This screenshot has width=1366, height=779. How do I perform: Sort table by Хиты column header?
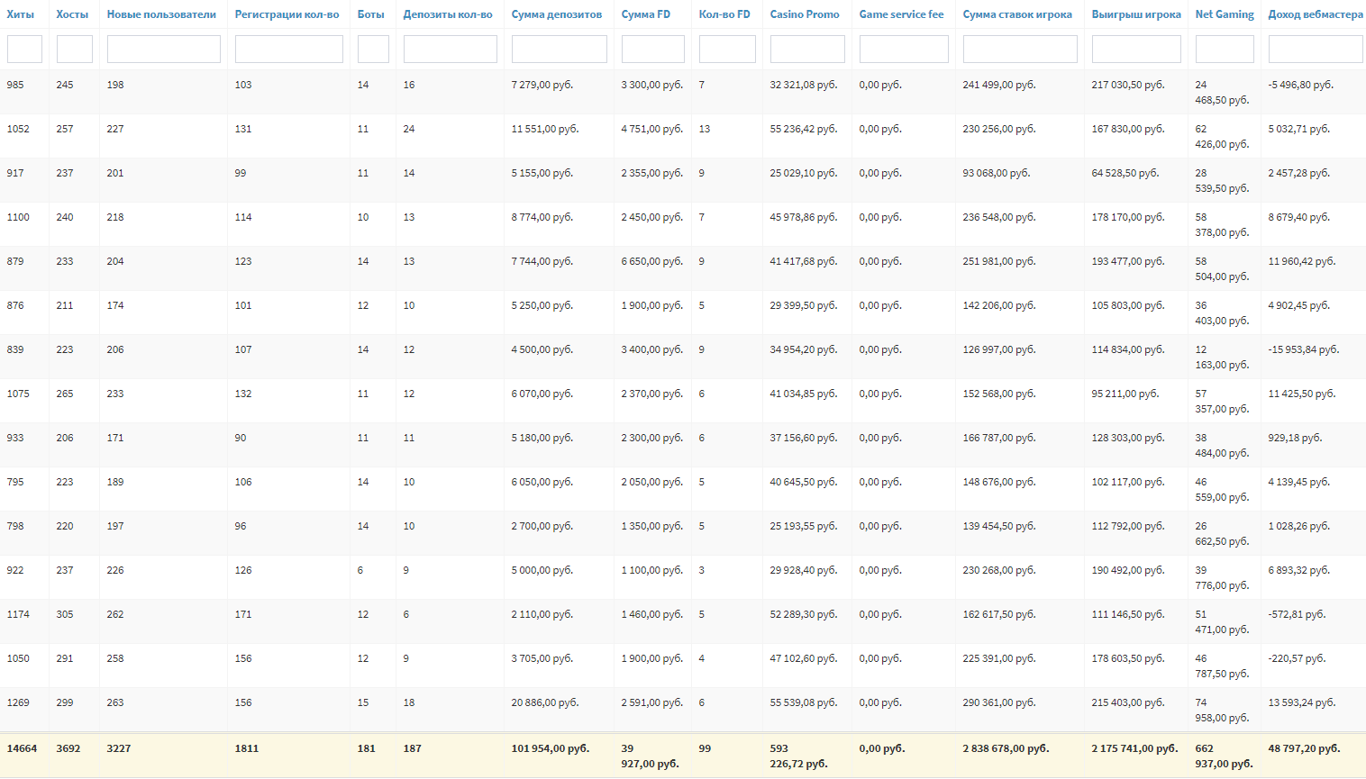(x=20, y=14)
